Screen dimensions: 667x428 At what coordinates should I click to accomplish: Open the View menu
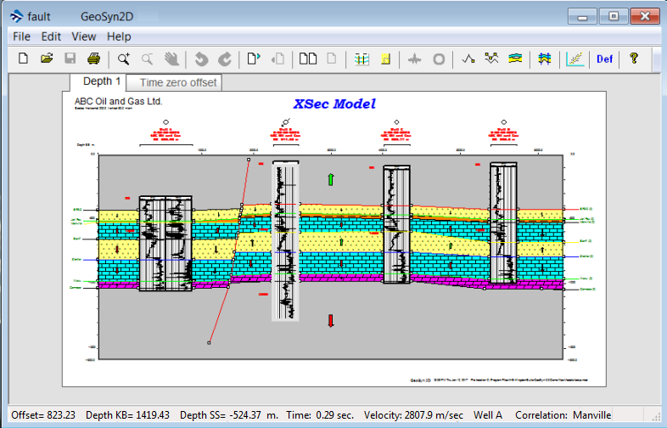click(x=84, y=37)
